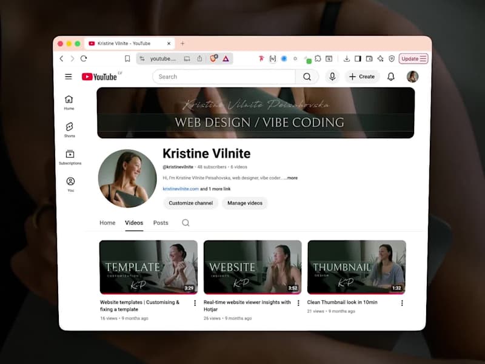Select the Videos tab

pos(134,223)
